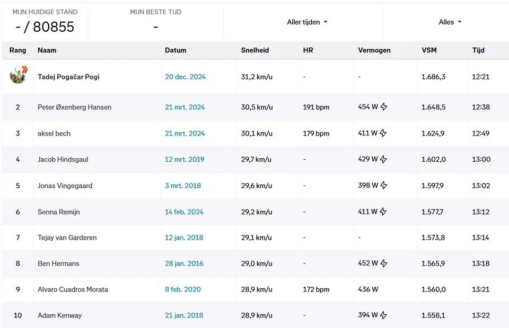
Task: Open effort dated 3 mrt. 2018
Action: pos(183,186)
